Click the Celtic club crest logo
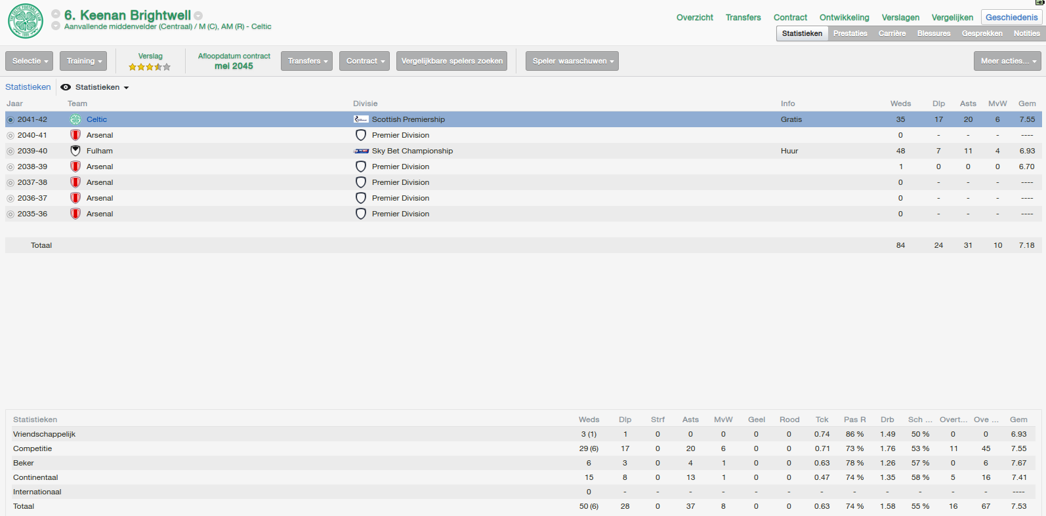The width and height of the screenshot is (1046, 516). 26,21
